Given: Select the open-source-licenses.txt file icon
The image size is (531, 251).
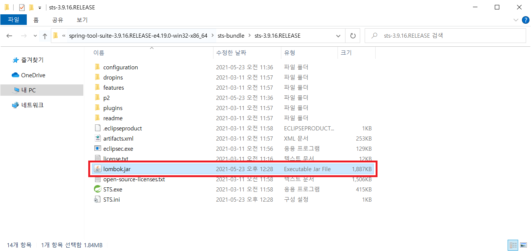Looking at the screenshot, I should pos(97,179).
